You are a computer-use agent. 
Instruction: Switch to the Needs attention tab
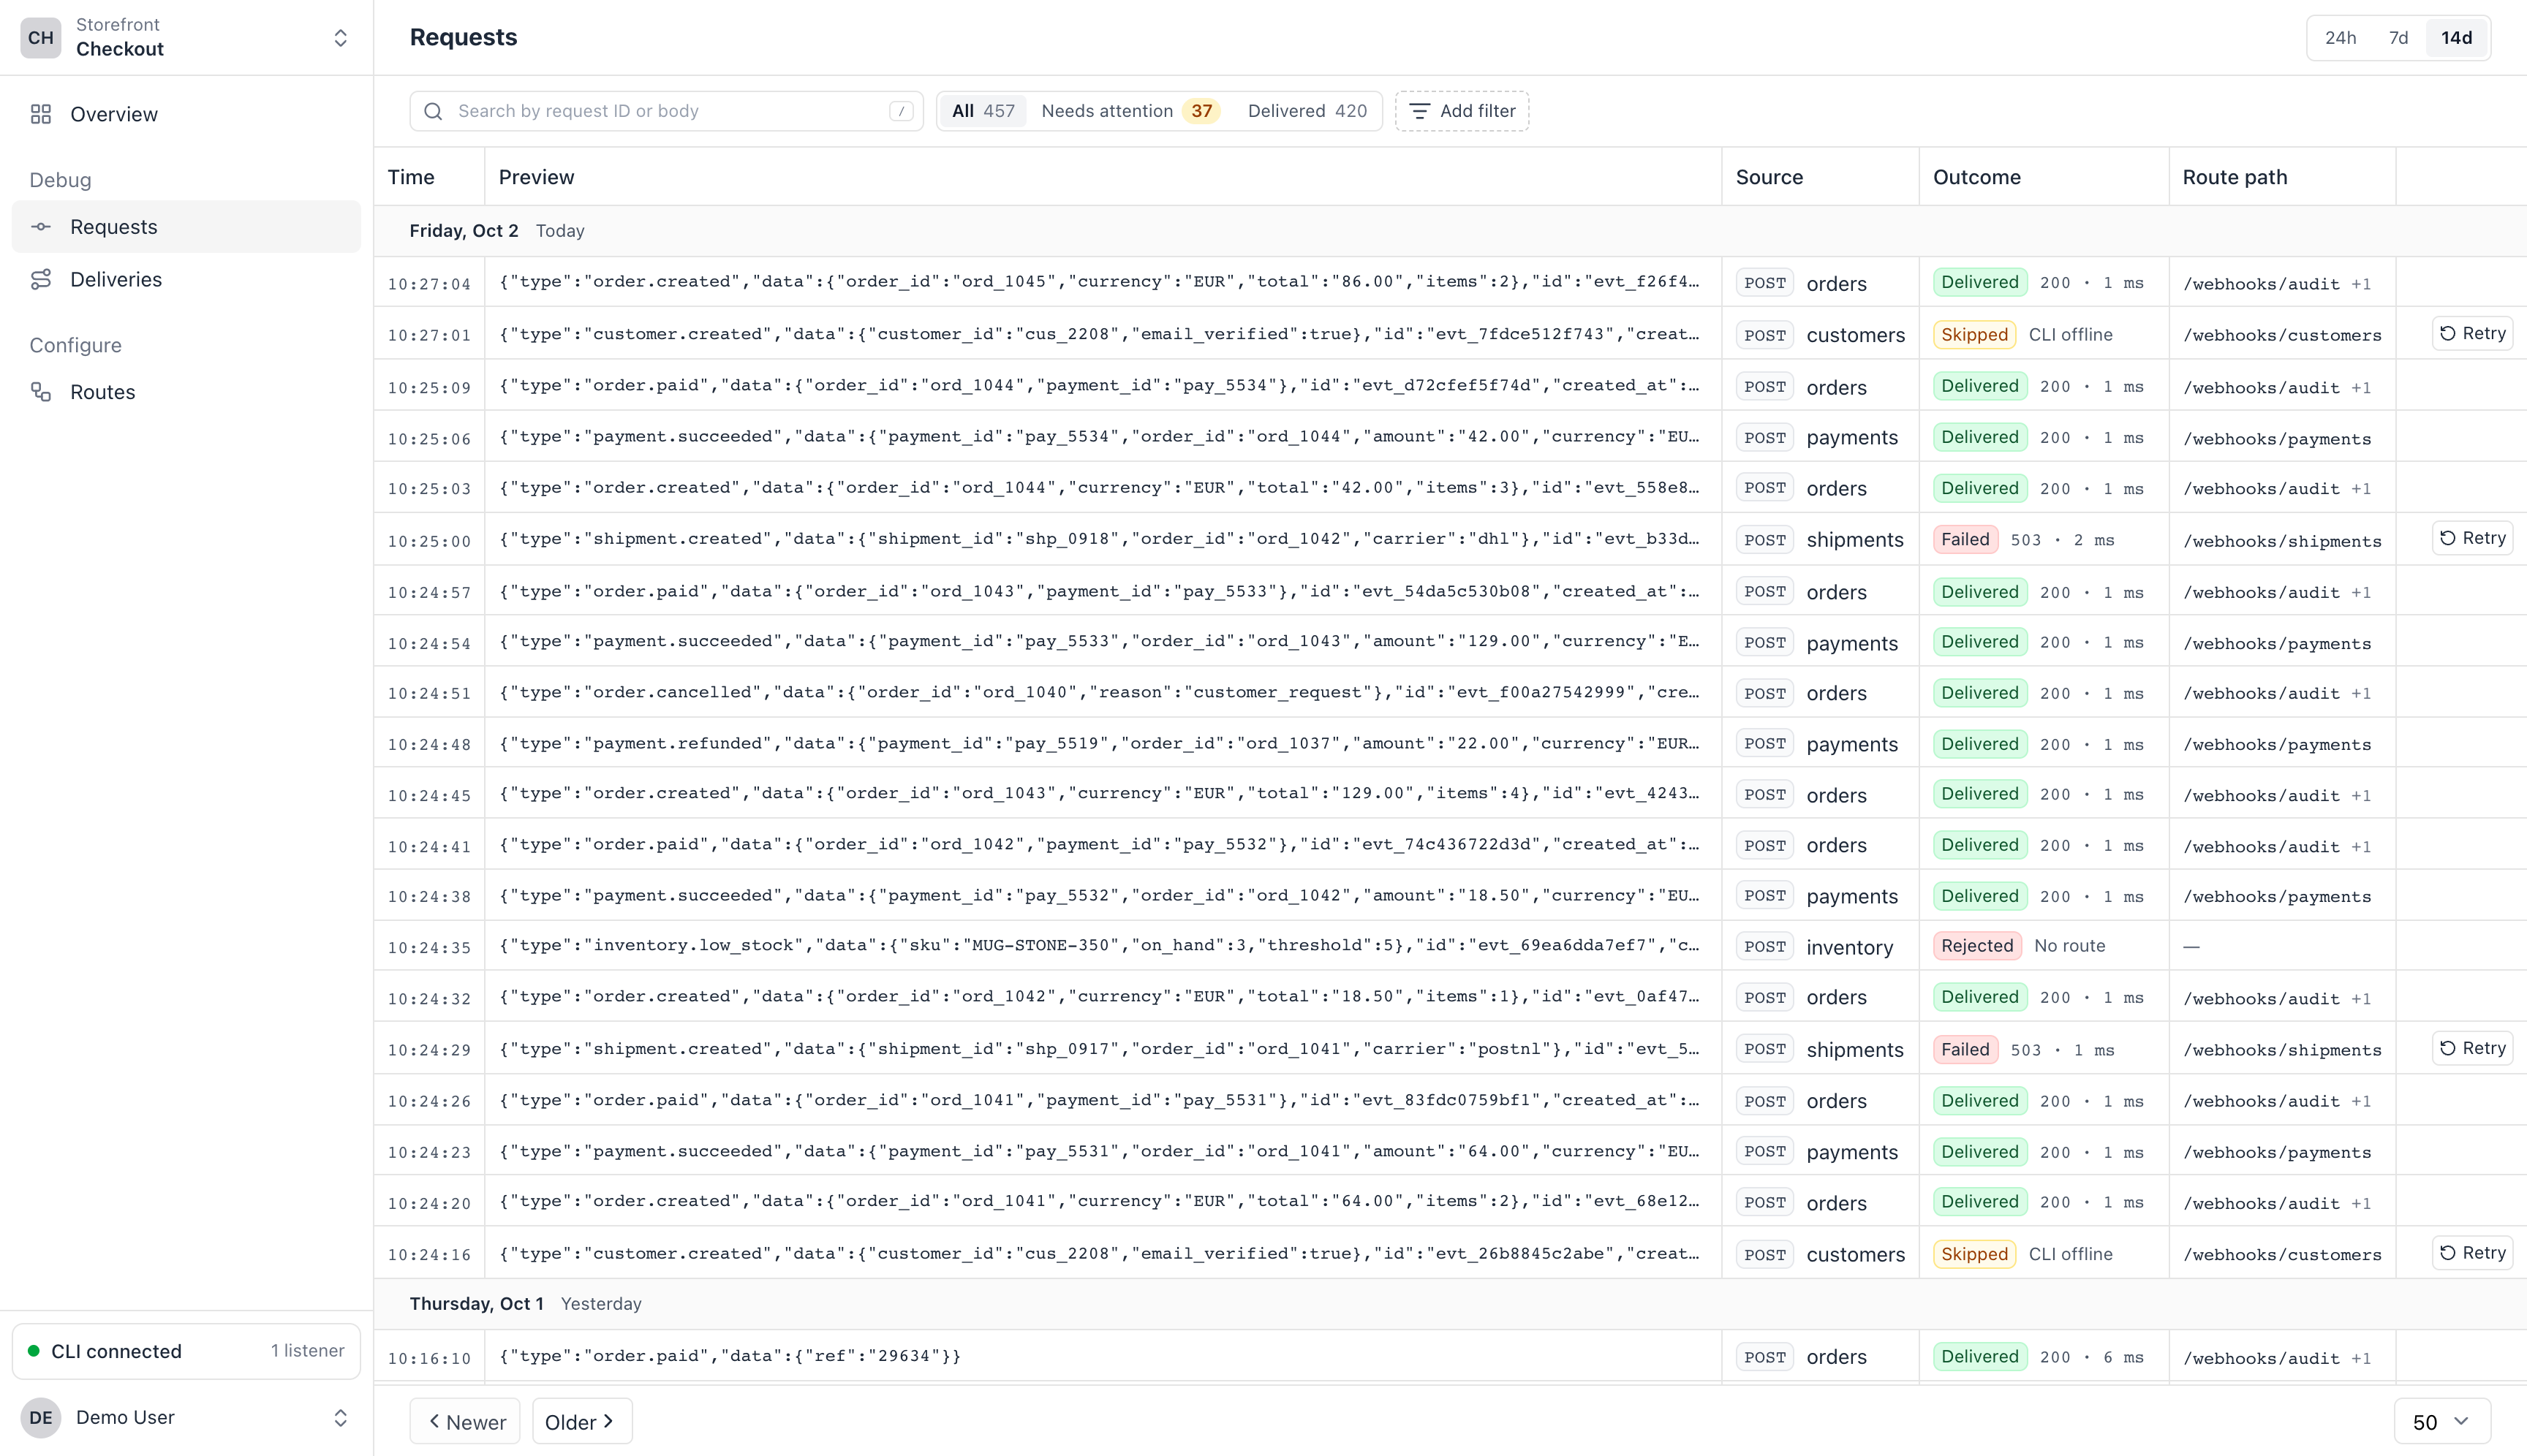[1130, 111]
